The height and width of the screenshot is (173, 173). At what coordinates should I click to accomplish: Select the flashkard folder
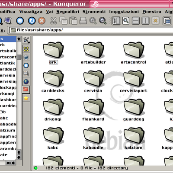pos(93,110)
